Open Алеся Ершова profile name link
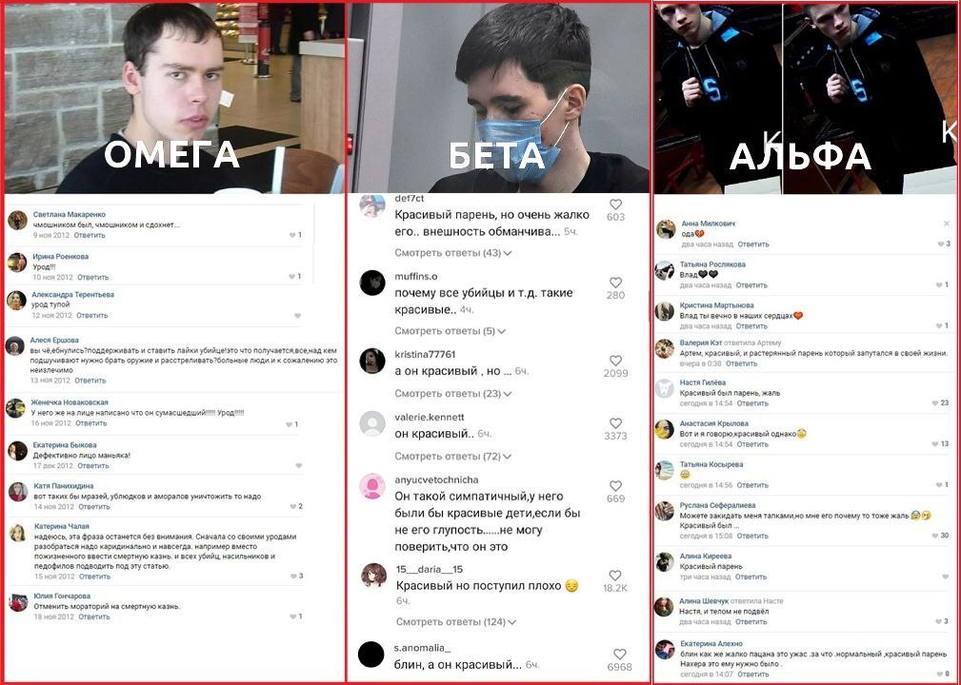 [54, 341]
